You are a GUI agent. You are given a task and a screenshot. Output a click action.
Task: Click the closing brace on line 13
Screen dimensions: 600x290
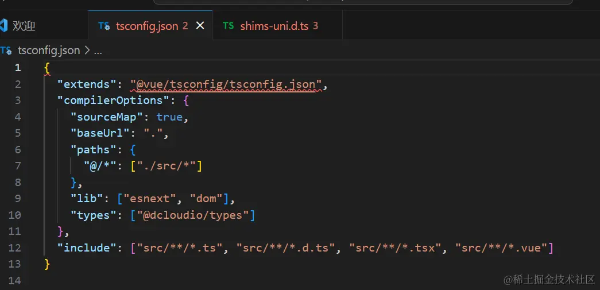[47, 264]
